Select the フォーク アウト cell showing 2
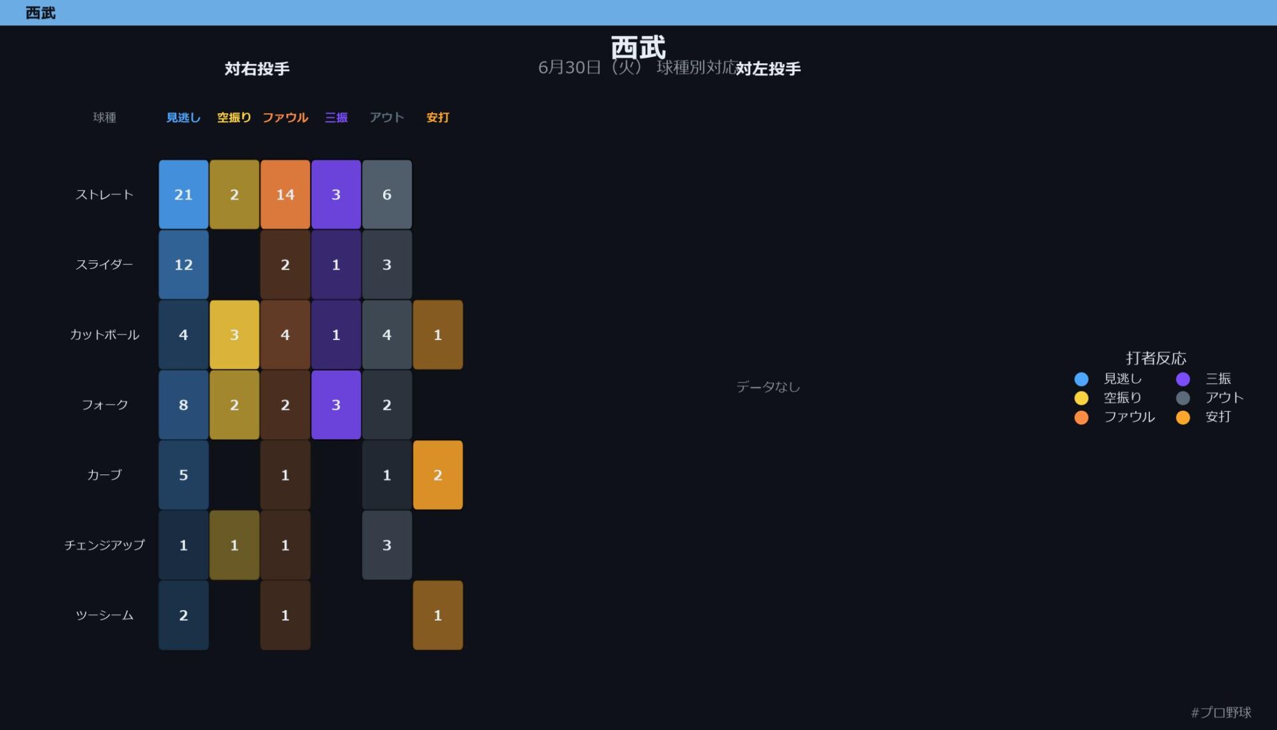Viewport: 1277px width, 730px height. (387, 405)
